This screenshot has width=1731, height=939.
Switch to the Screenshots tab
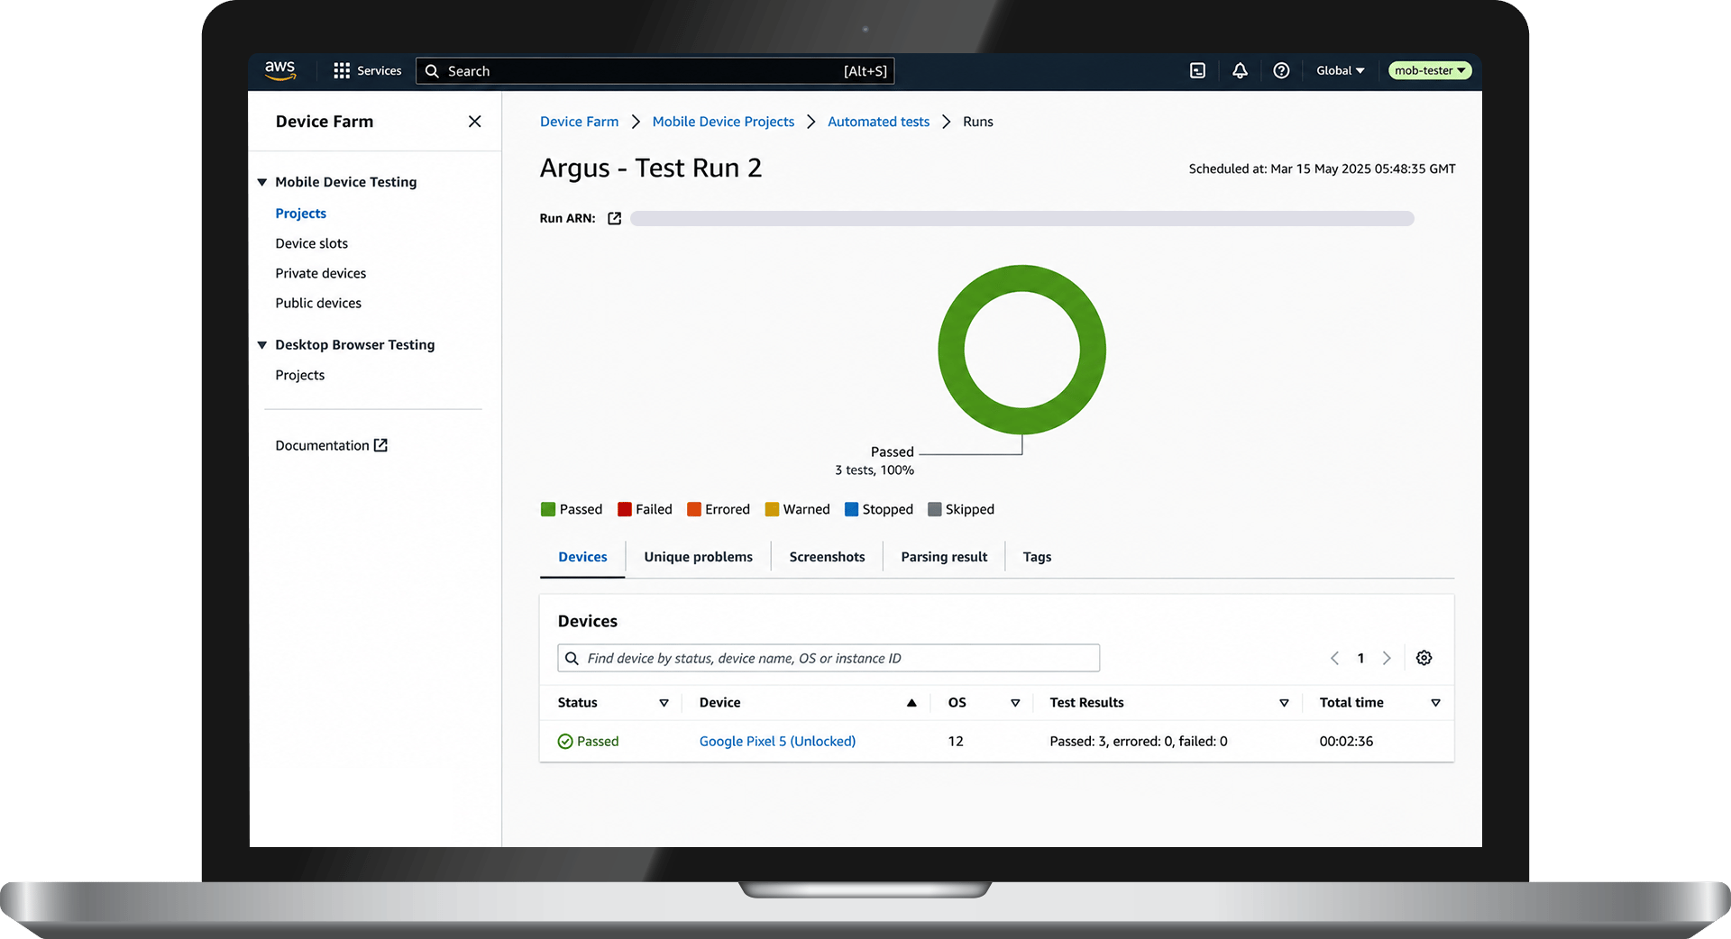coord(827,557)
